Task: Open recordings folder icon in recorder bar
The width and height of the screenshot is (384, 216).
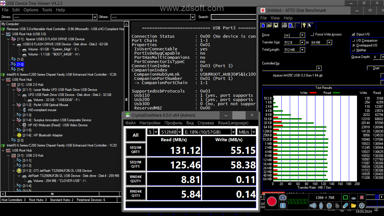Action: coord(353,205)
